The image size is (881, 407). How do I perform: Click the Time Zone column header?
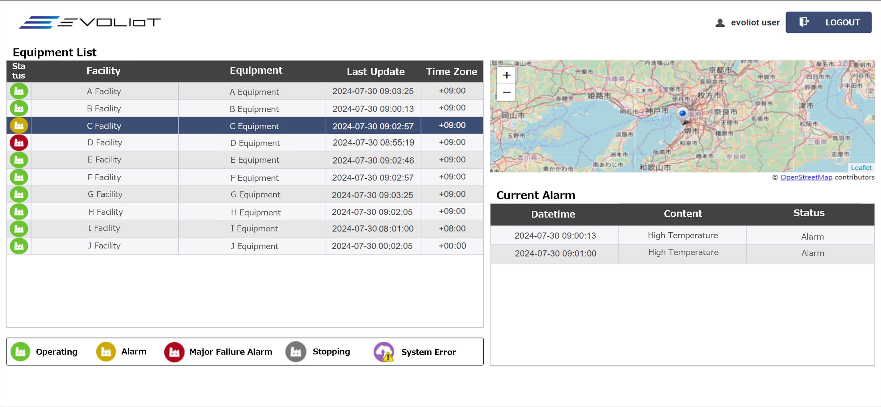pyautogui.click(x=451, y=72)
